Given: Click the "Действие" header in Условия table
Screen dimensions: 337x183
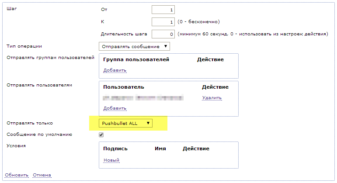Looking at the screenshot, I should (x=196, y=148).
